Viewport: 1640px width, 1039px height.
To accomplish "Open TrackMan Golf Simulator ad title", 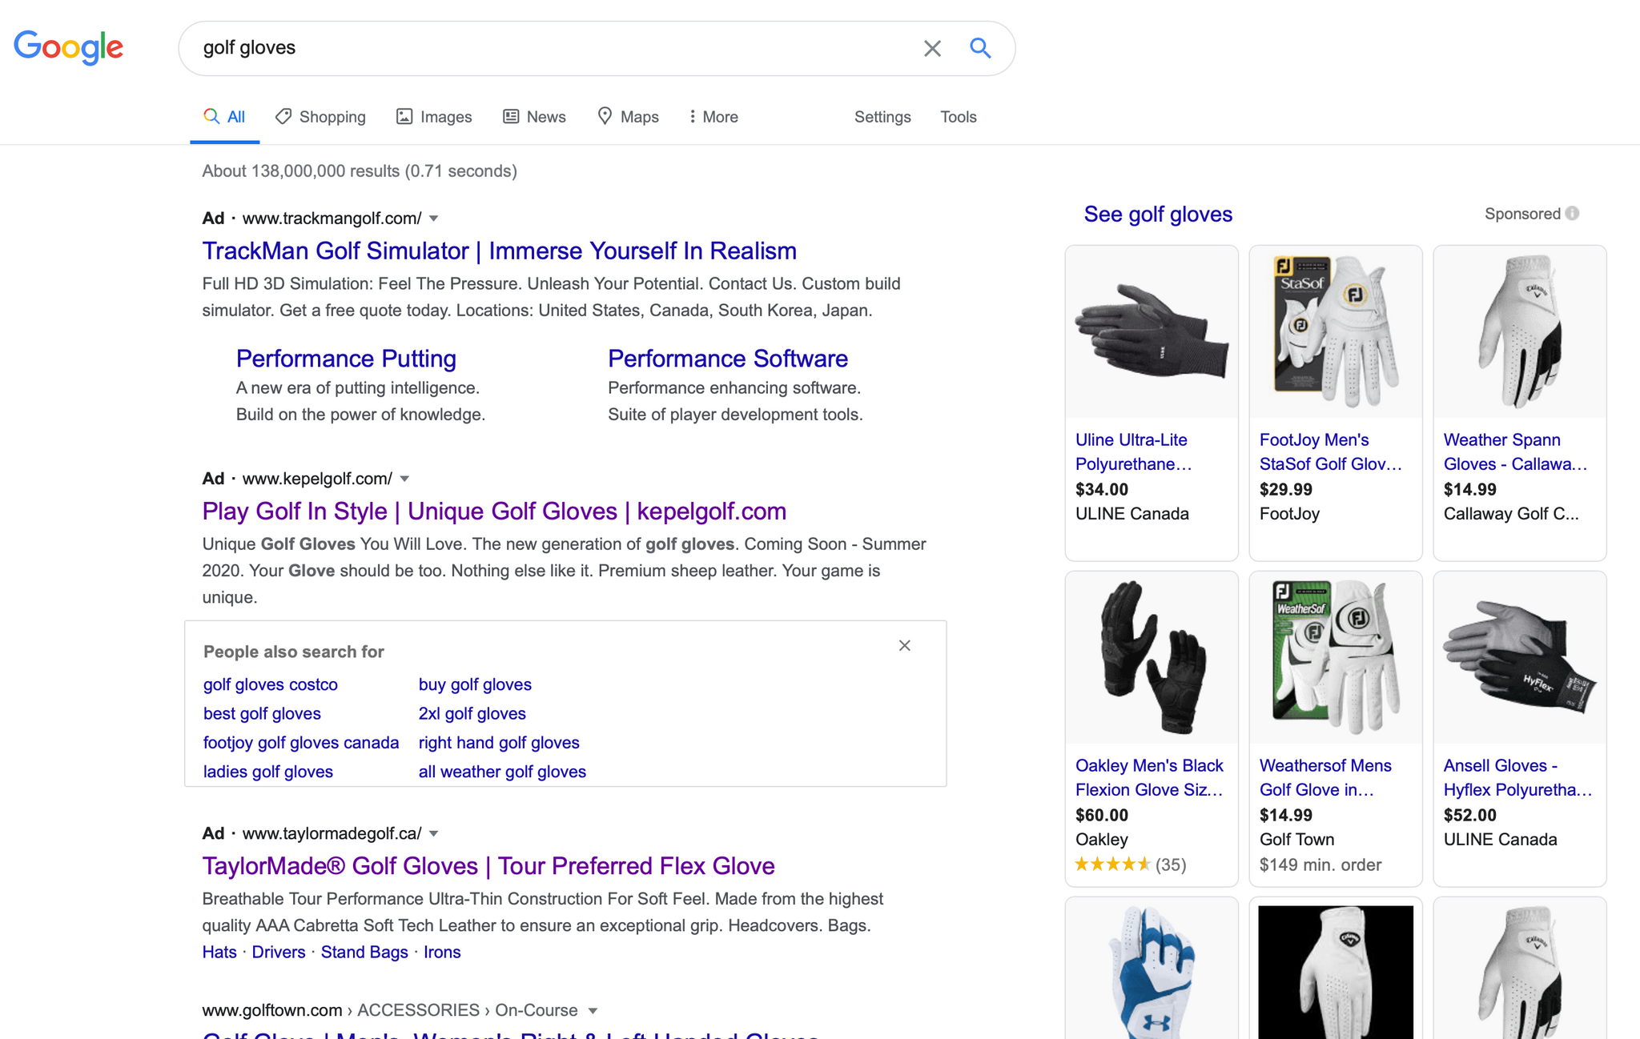I will coord(499,251).
